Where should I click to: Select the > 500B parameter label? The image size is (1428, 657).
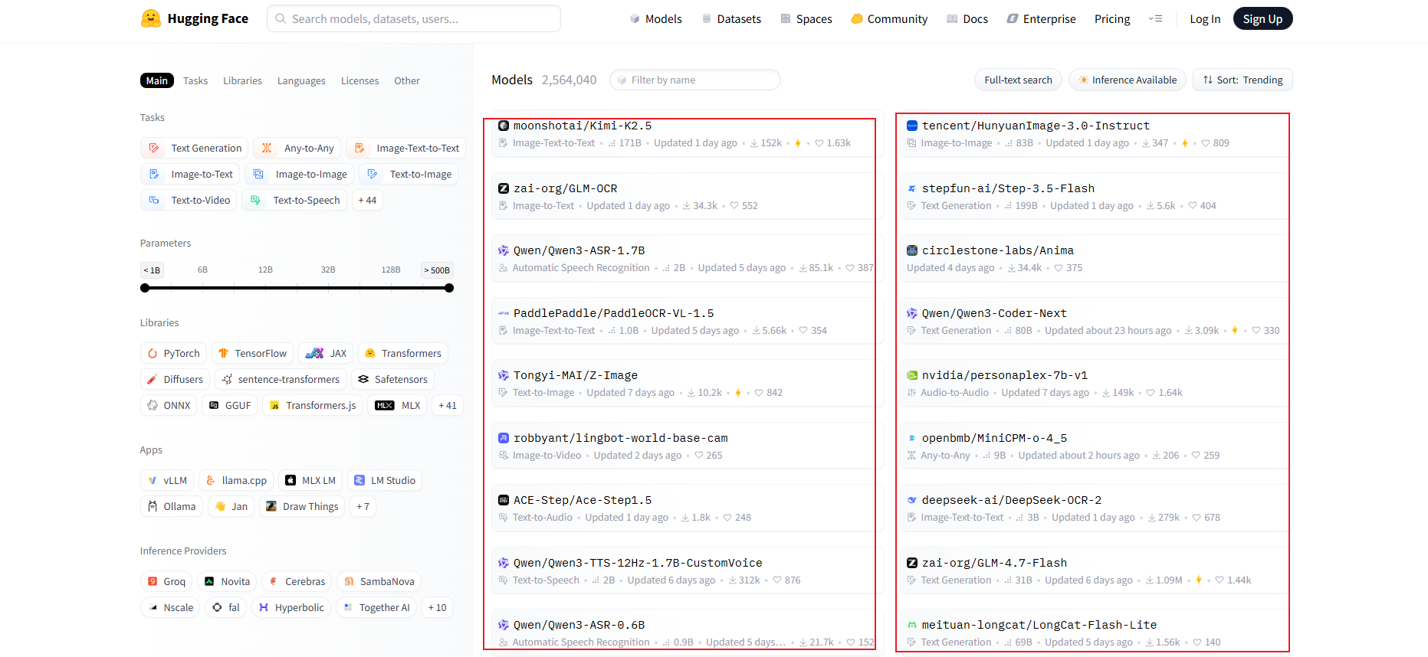tap(437, 270)
